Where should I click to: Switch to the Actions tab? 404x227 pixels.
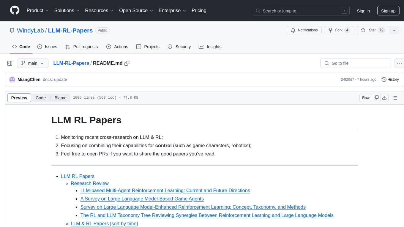click(x=117, y=47)
